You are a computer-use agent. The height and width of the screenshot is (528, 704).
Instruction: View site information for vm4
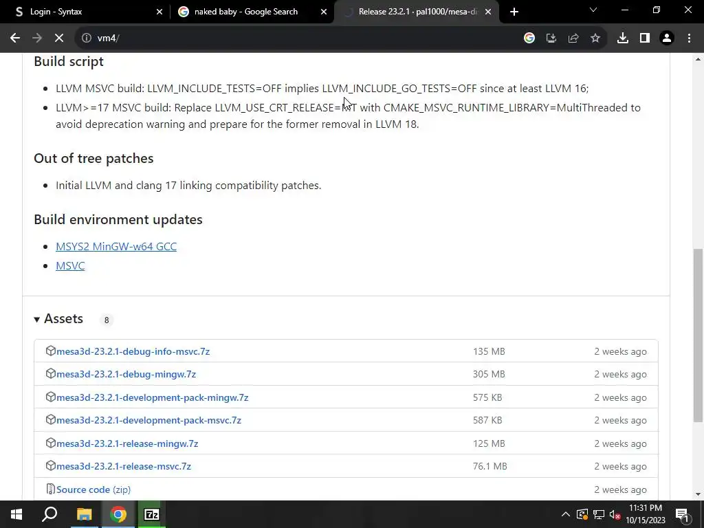click(86, 38)
